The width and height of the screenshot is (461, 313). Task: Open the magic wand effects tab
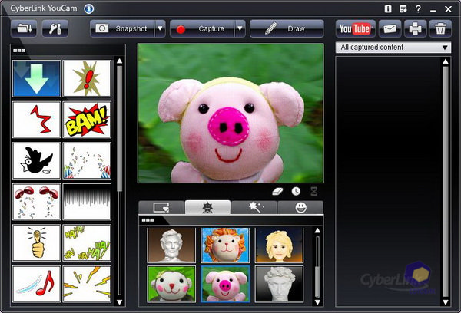click(x=254, y=207)
